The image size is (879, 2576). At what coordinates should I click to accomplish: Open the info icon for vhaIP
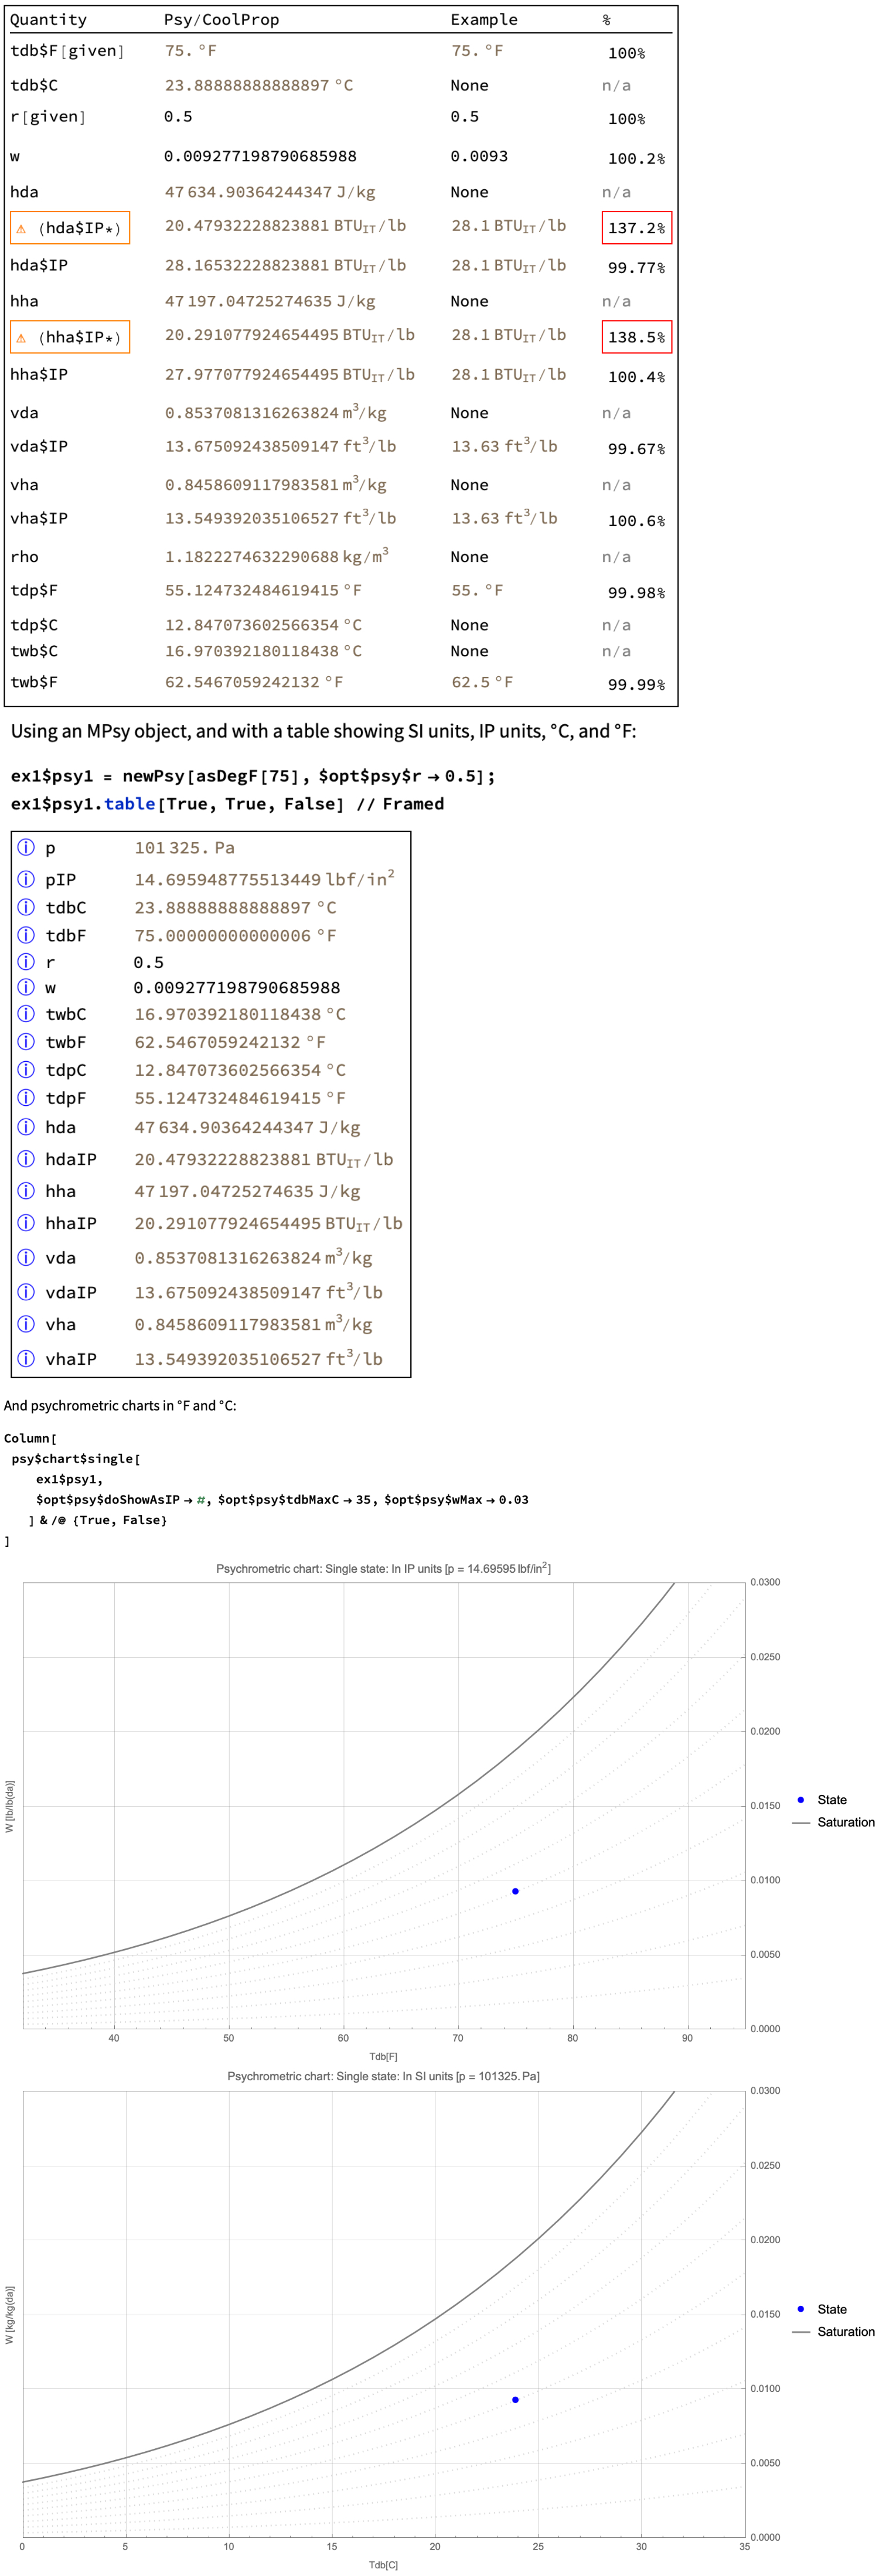pyautogui.click(x=26, y=1358)
